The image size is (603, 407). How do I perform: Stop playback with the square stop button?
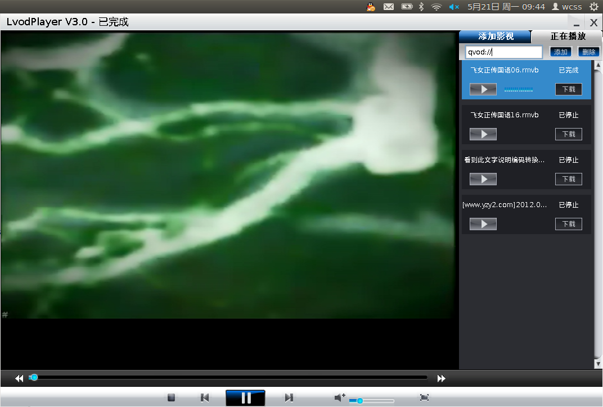[x=172, y=397]
